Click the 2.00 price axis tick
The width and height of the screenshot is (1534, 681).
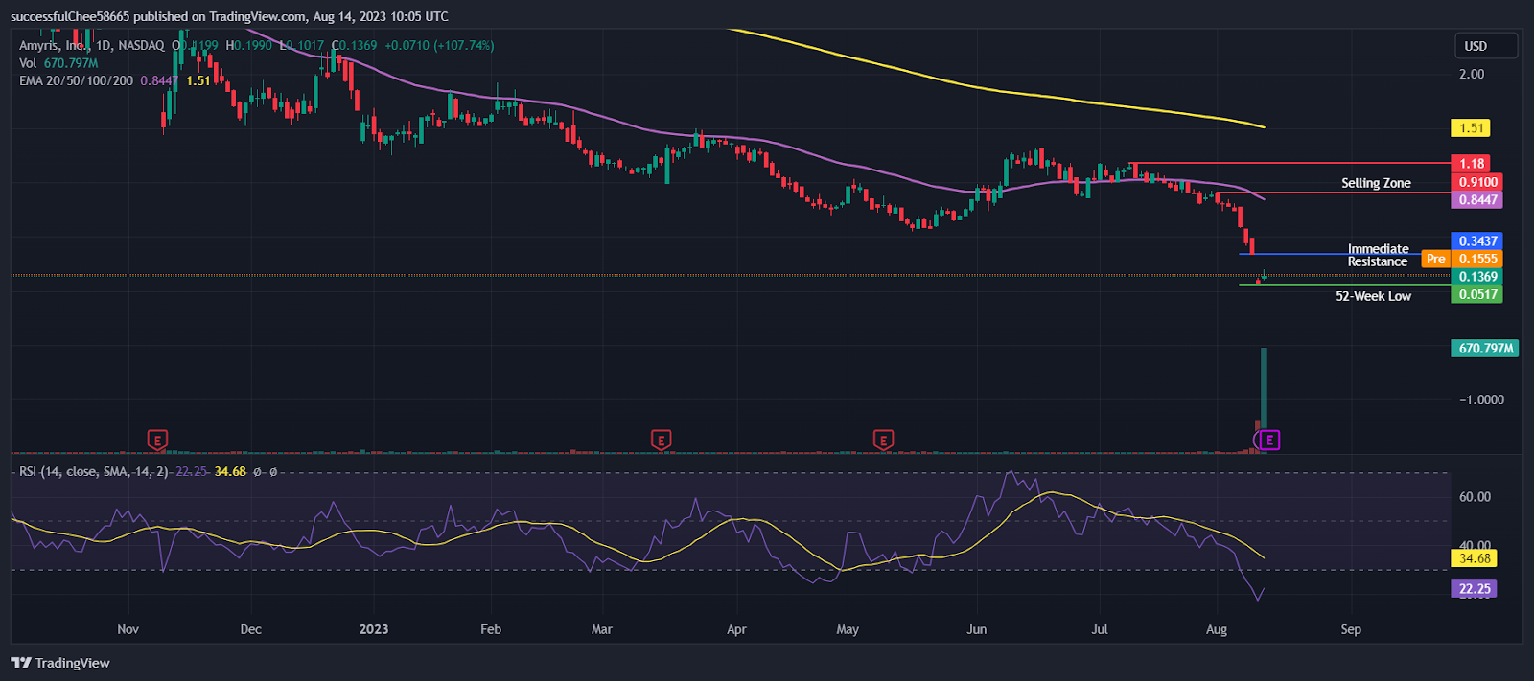pos(1471,75)
